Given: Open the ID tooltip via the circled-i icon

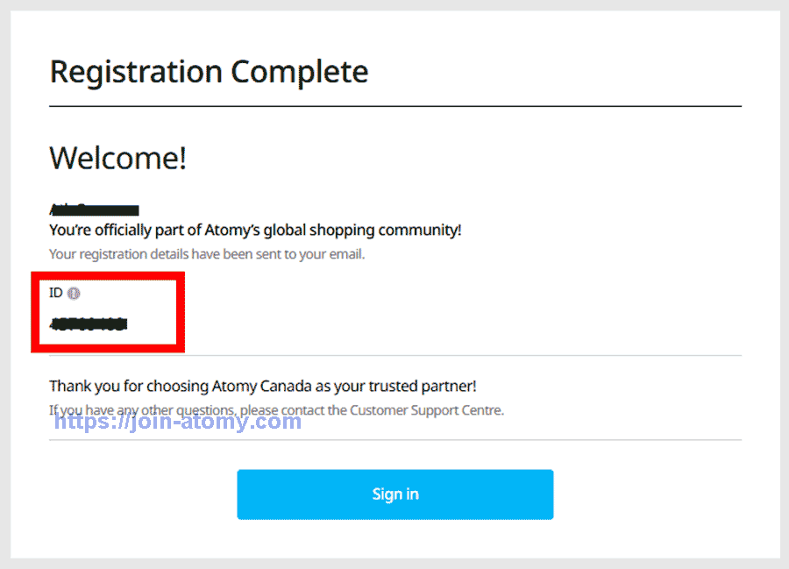Looking at the screenshot, I should (x=74, y=293).
